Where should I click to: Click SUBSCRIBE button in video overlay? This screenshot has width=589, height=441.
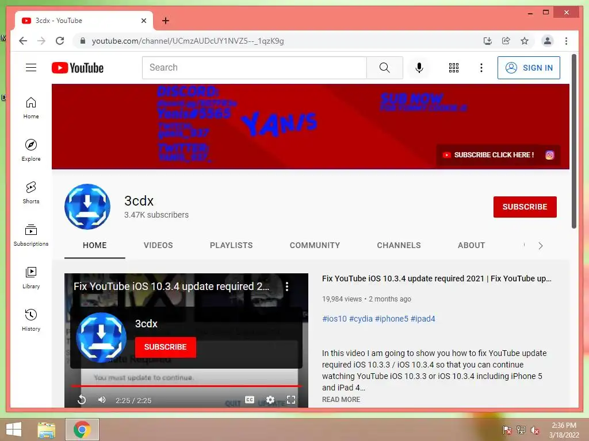tap(165, 347)
